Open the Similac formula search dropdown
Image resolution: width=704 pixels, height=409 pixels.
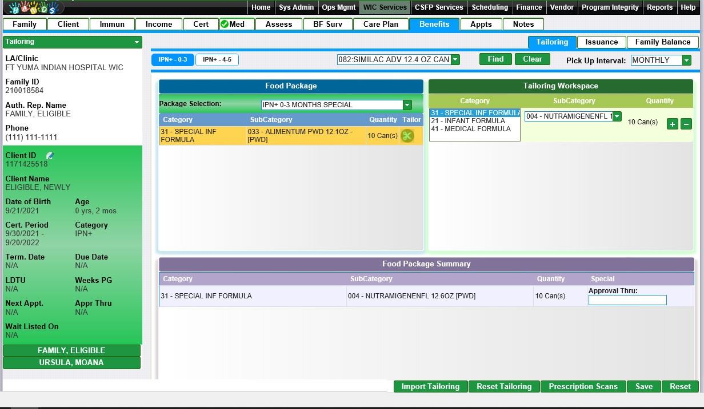(x=455, y=59)
